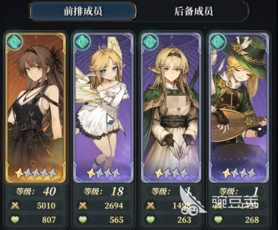Select the brown-haired level 40 character card
278x230 pixels.
(x=36, y=107)
